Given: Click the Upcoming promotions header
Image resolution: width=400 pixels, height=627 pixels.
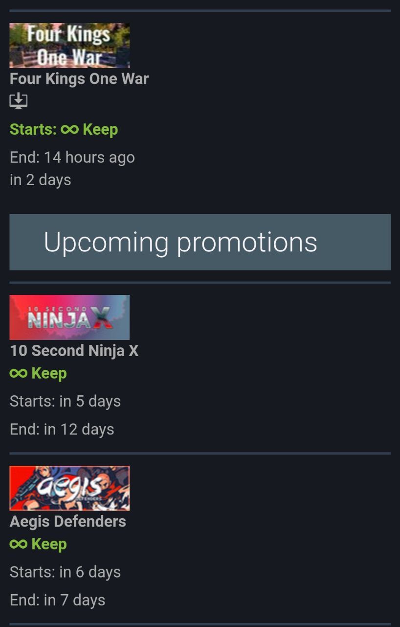Looking at the screenshot, I should tap(200, 242).
